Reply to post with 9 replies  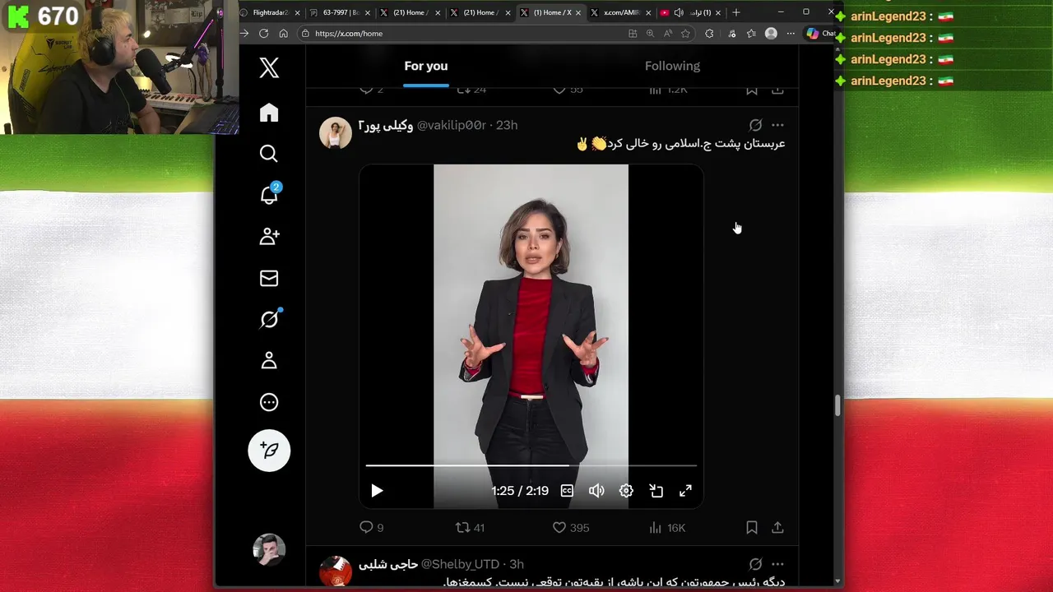coord(372,527)
